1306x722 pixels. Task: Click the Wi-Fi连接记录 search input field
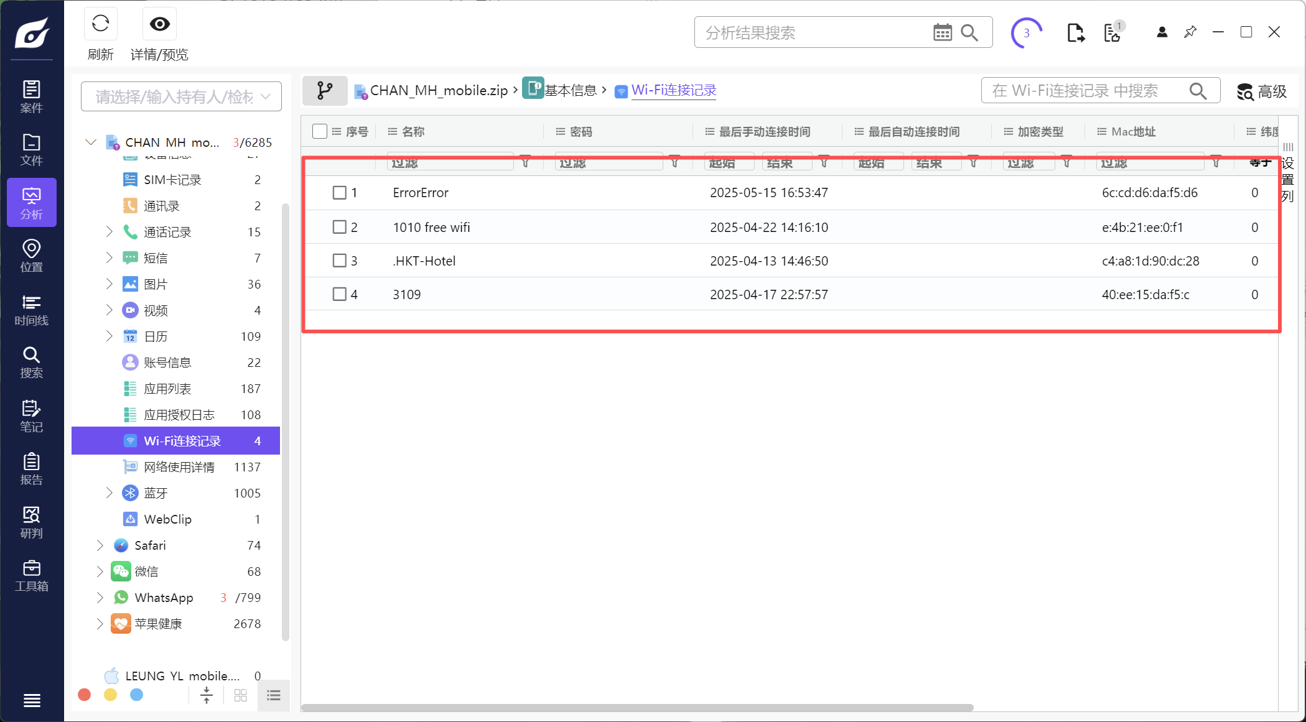click(1083, 91)
